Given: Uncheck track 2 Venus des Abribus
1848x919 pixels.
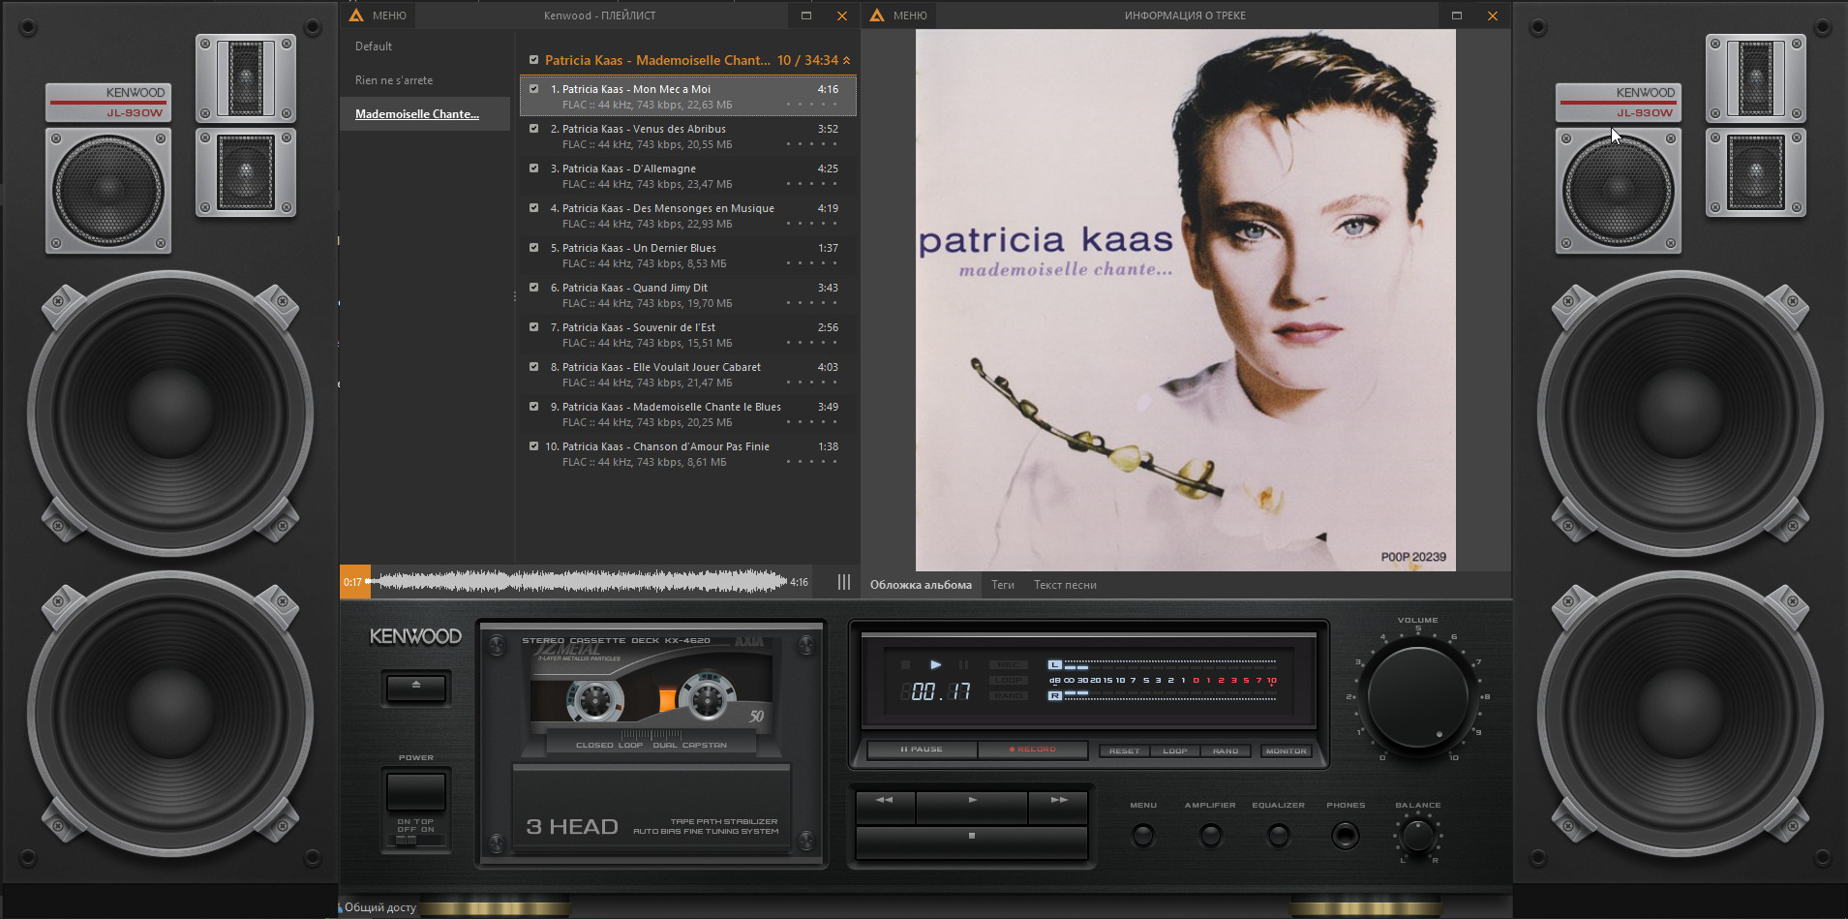Looking at the screenshot, I should point(533,129).
